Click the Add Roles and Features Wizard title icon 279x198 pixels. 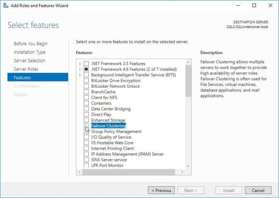coord(6,6)
